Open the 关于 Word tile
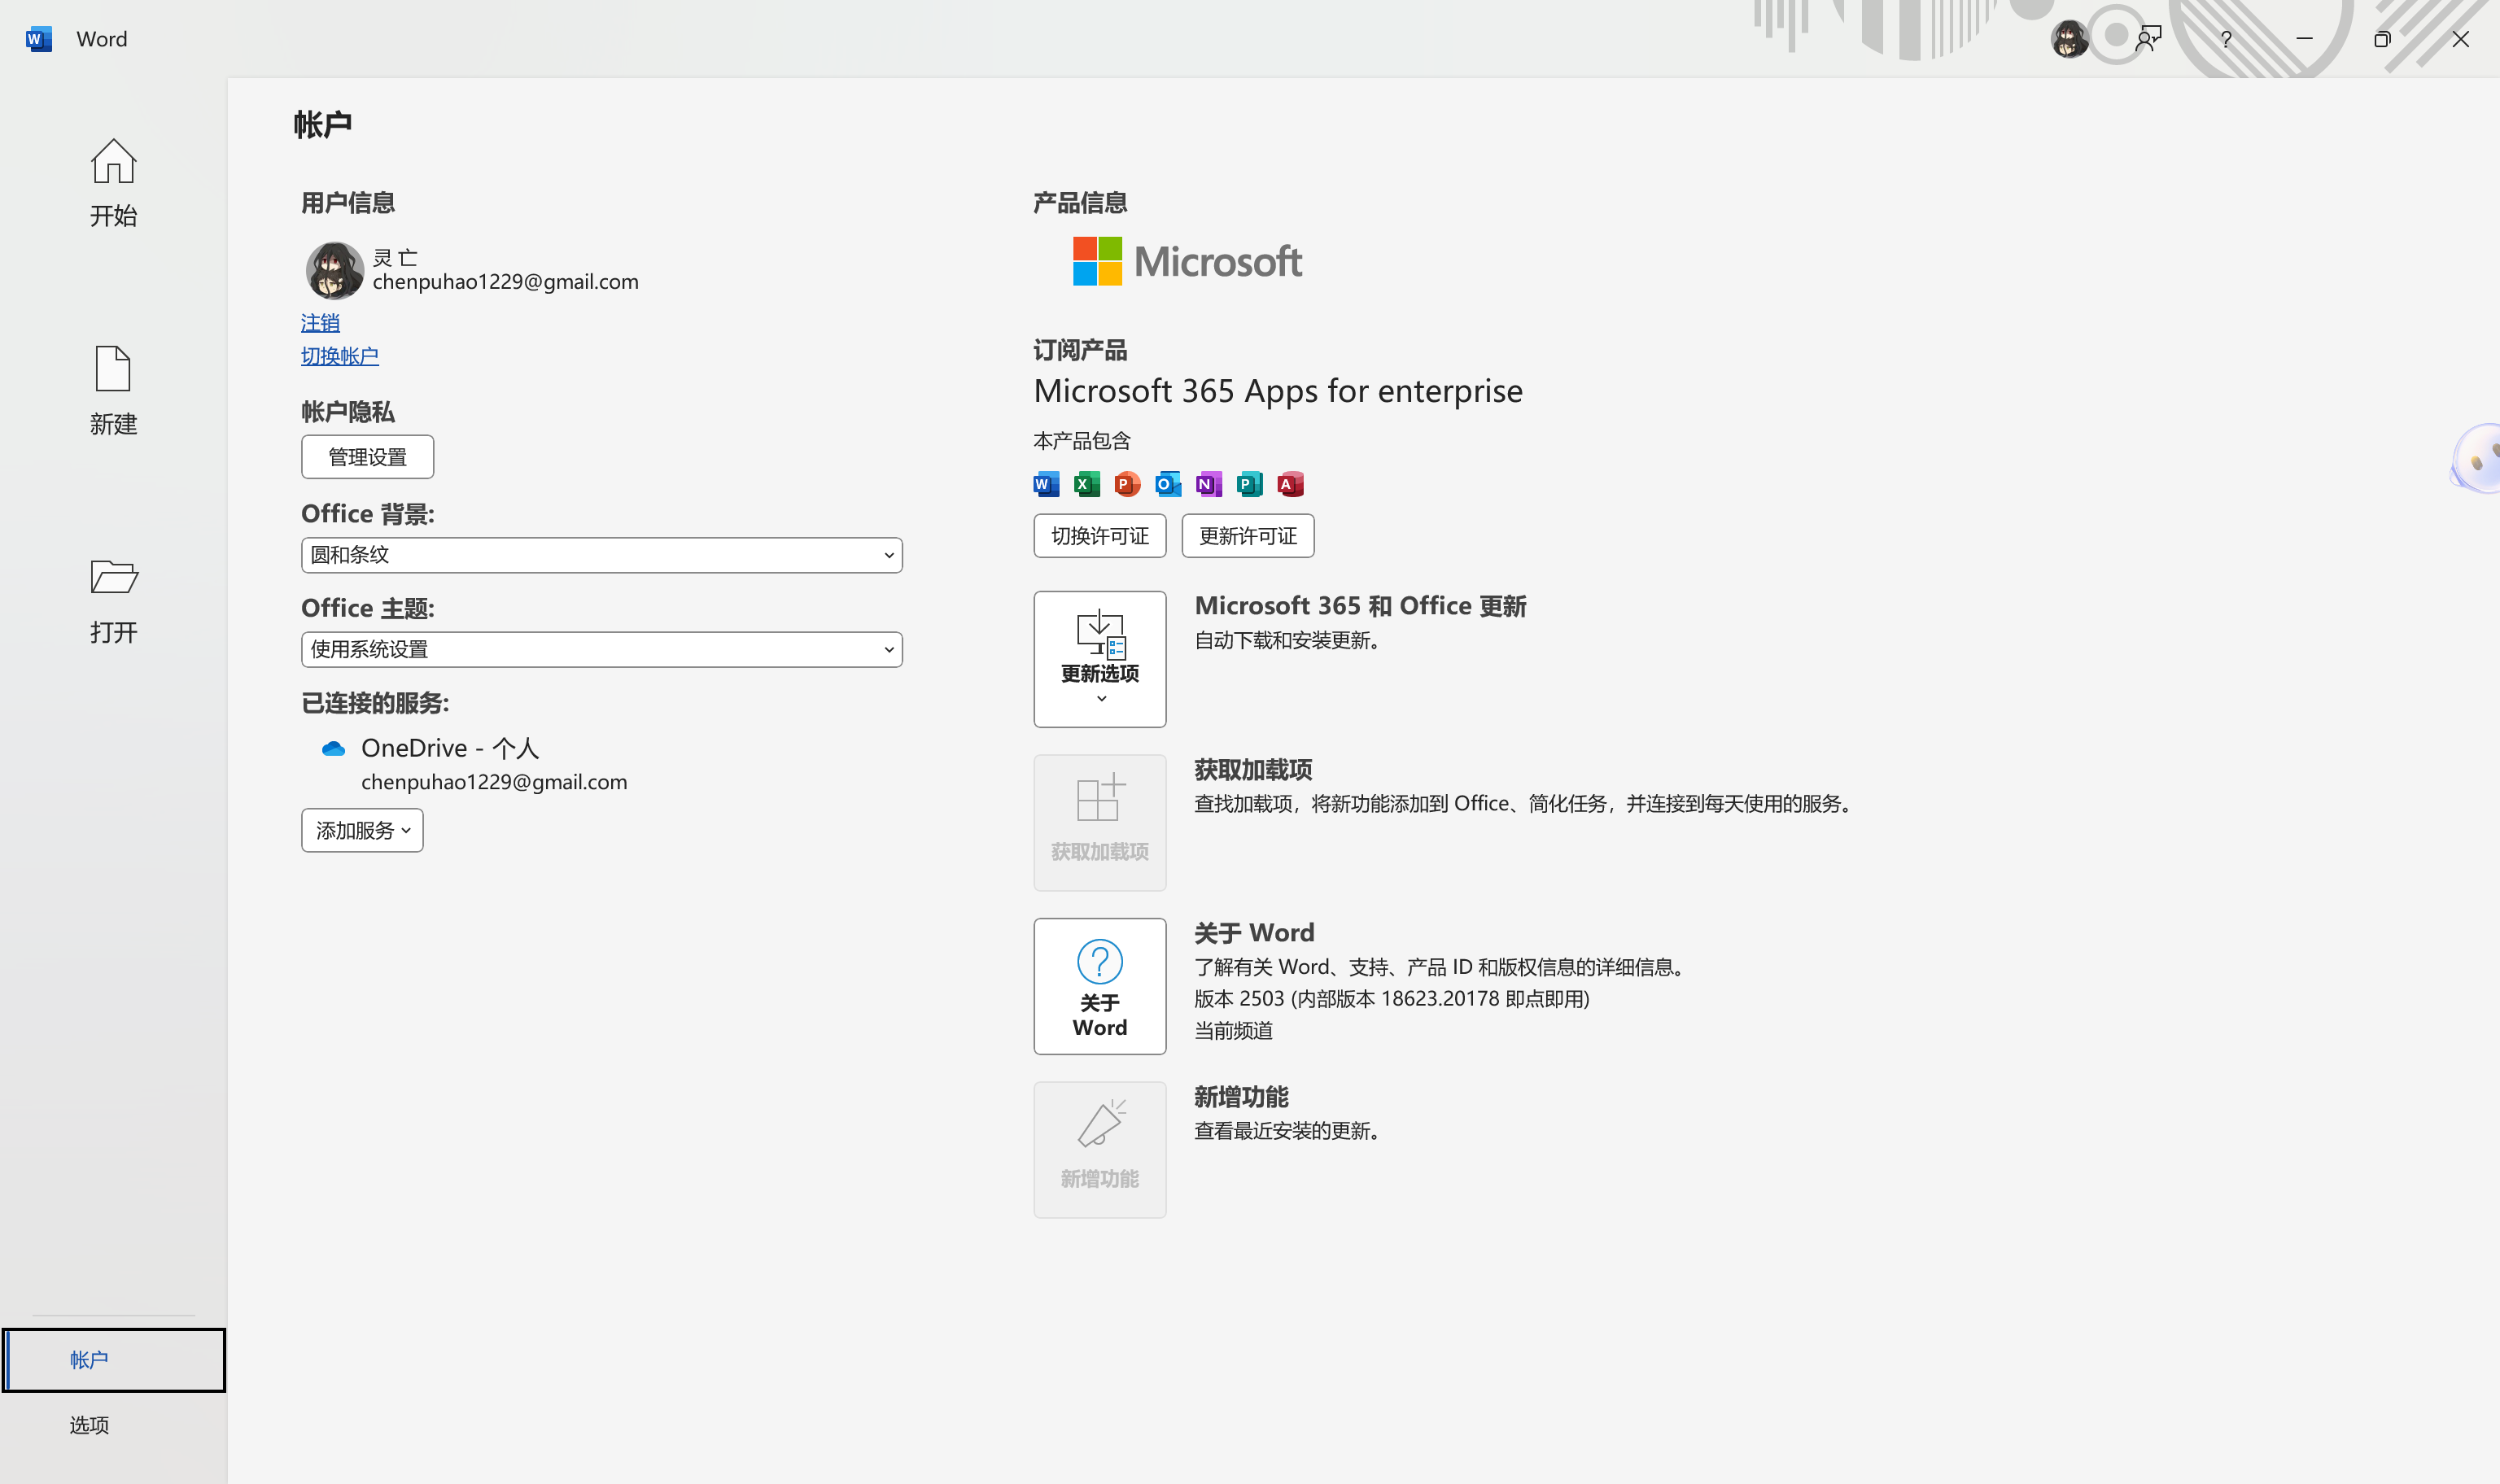The width and height of the screenshot is (2500, 1484). pos(1100,986)
